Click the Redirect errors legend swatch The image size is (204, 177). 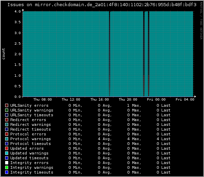tap(6, 120)
